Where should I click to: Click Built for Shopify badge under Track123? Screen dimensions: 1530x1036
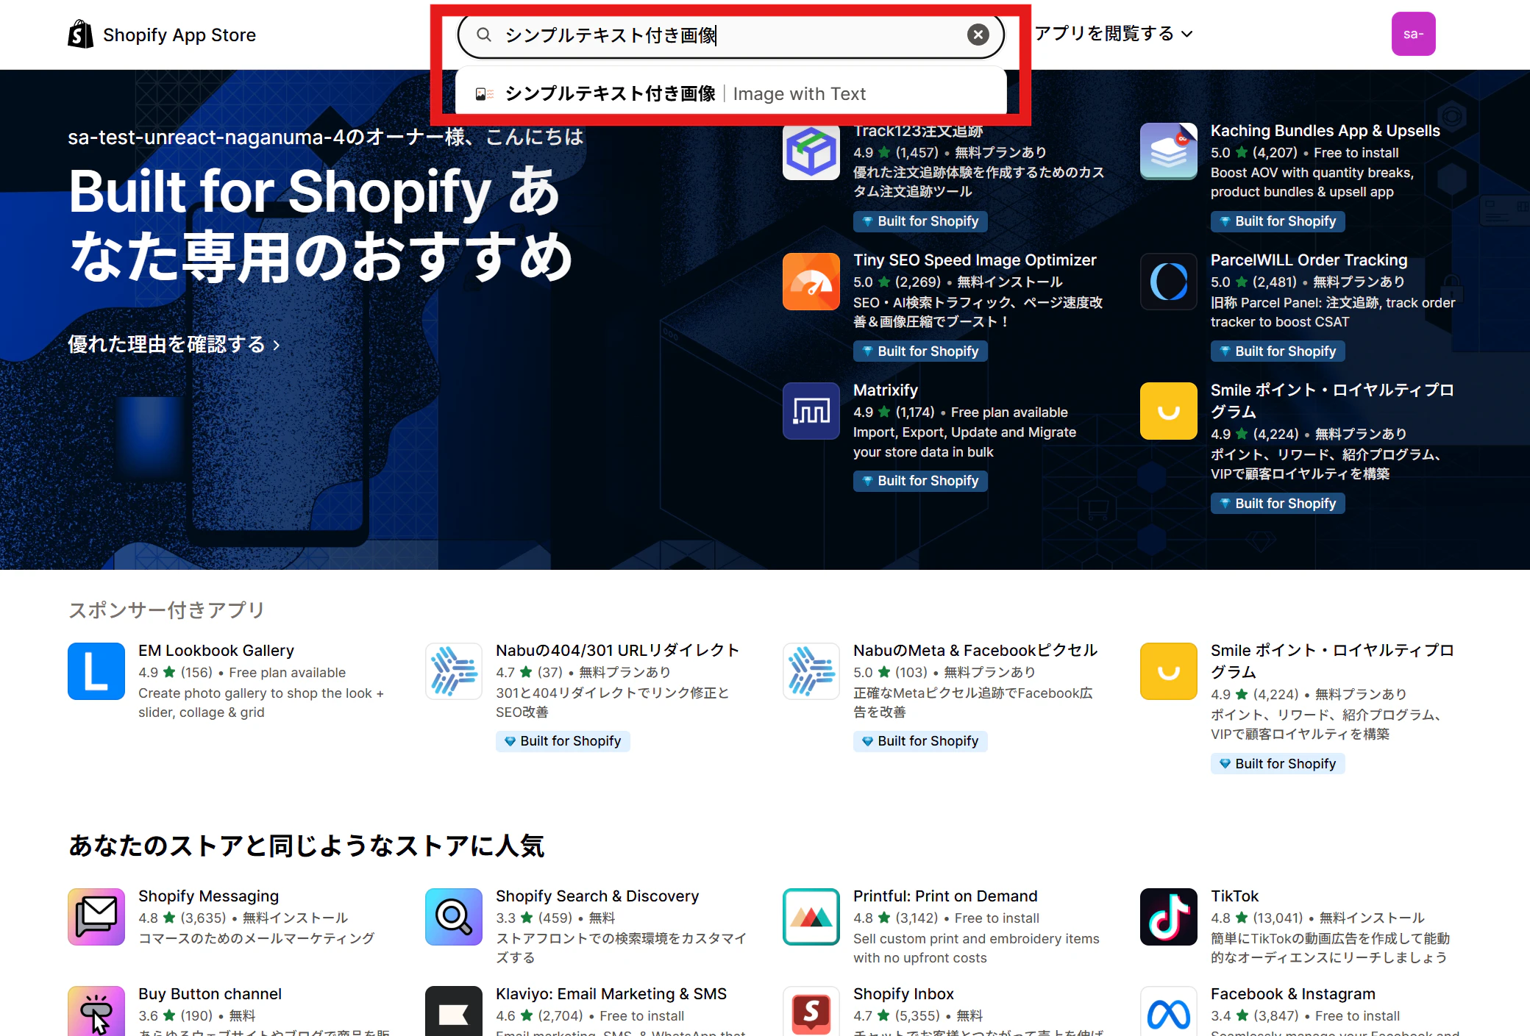(x=920, y=221)
